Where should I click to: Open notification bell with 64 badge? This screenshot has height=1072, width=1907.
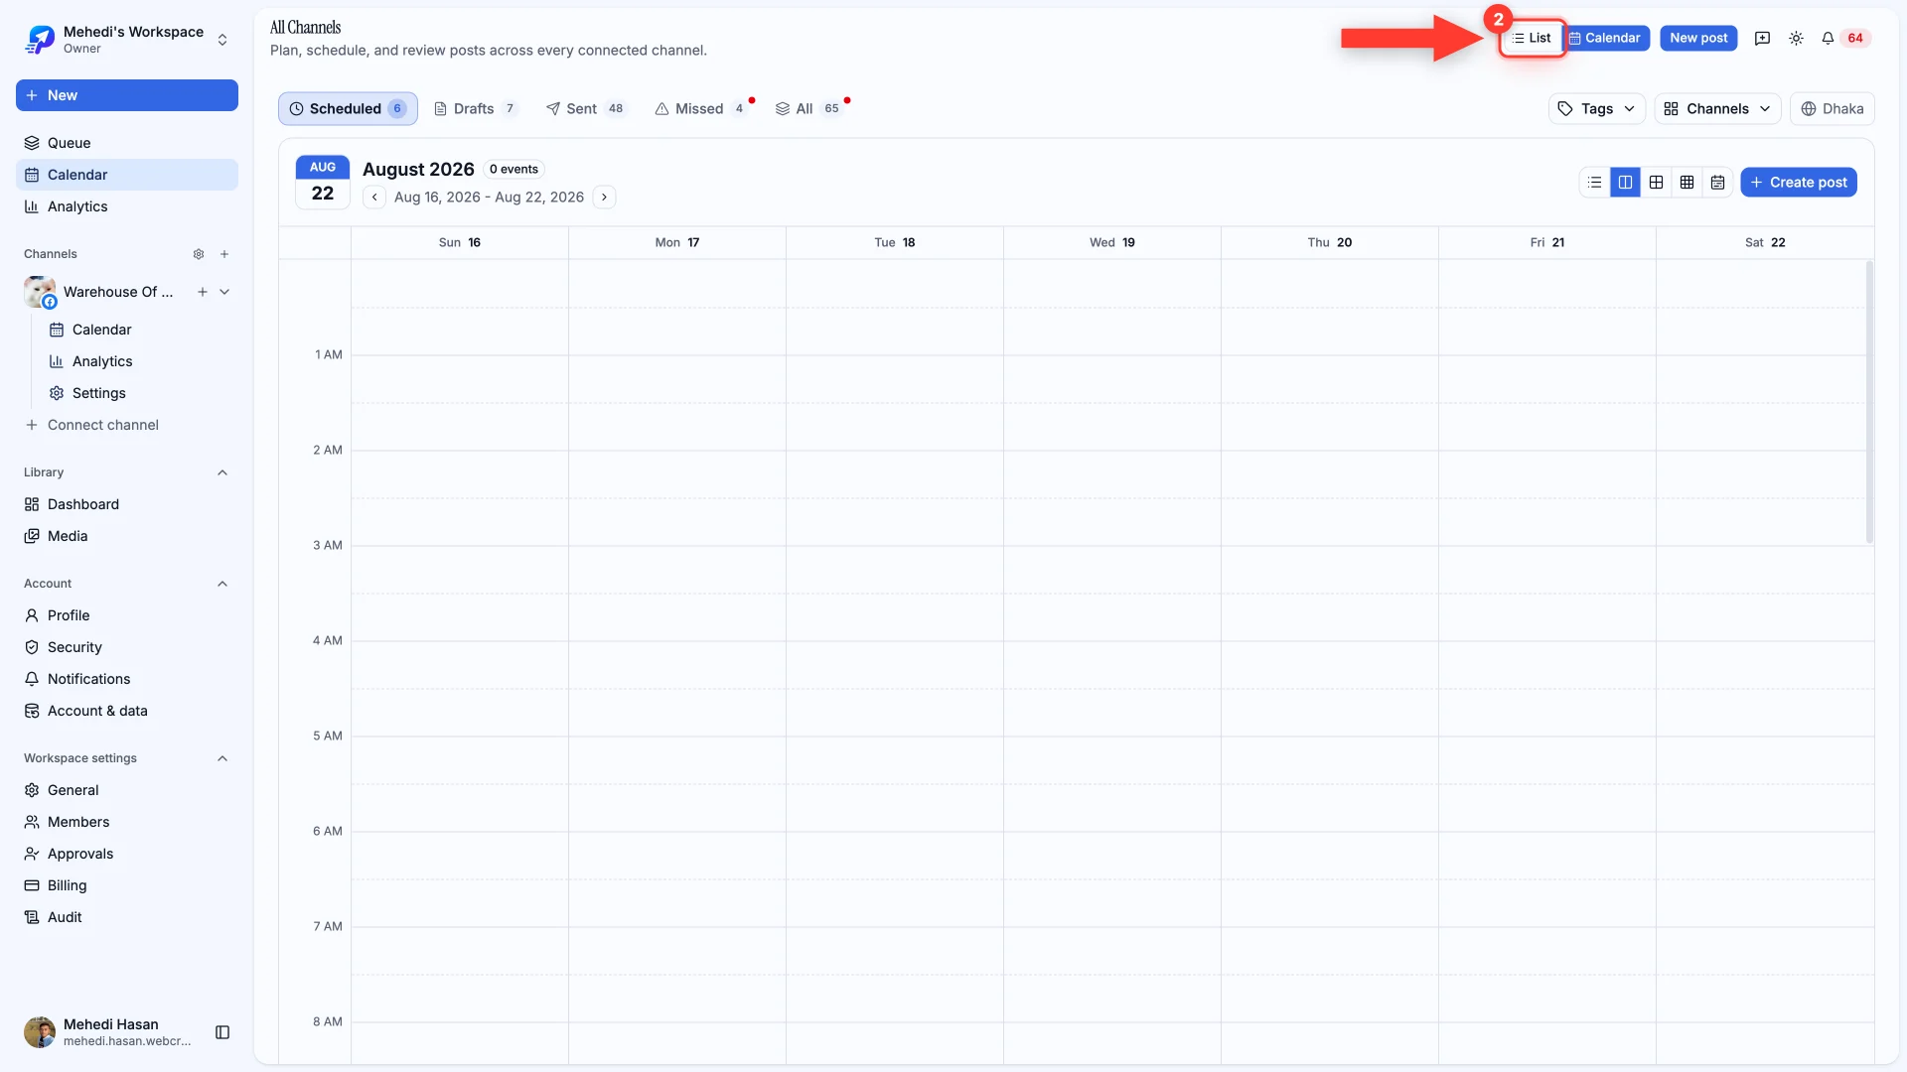(1843, 38)
